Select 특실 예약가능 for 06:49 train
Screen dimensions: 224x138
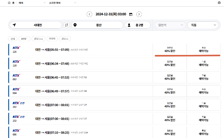click(204, 91)
